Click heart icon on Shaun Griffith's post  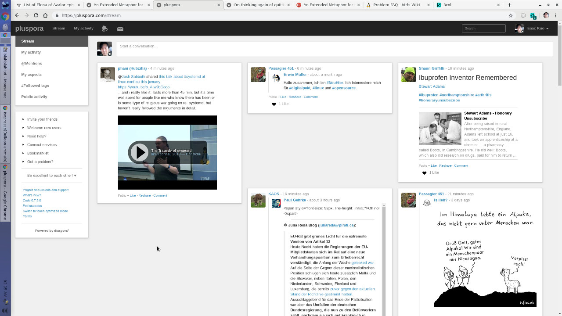point(424,173)
